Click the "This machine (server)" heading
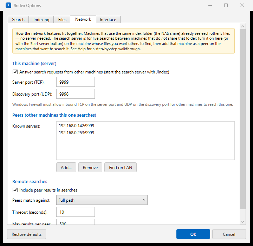The image size is (253, 246). point(34,64)
